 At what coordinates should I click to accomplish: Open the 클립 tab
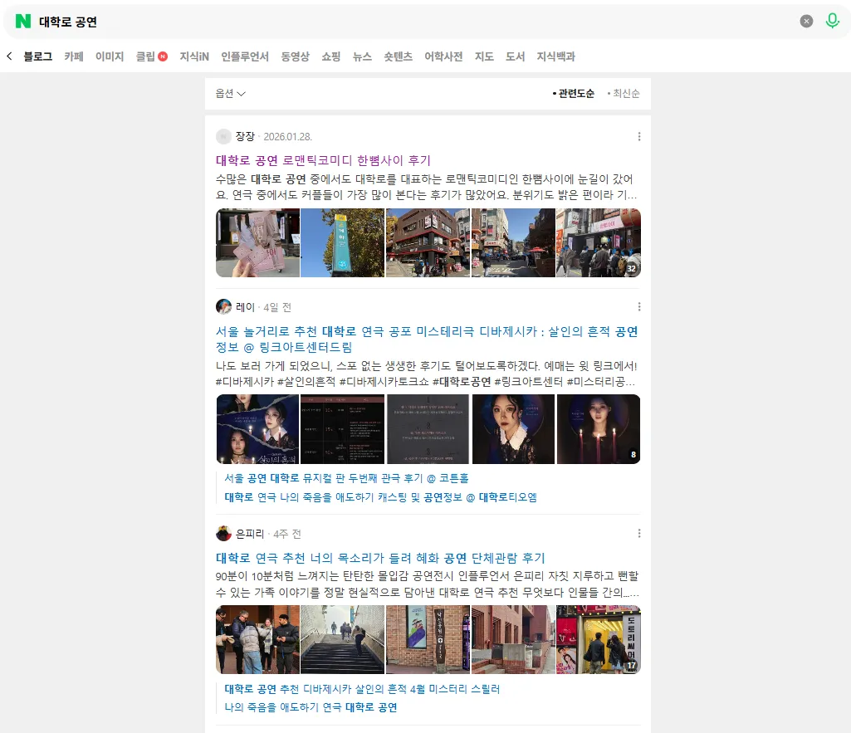point(151,56)
